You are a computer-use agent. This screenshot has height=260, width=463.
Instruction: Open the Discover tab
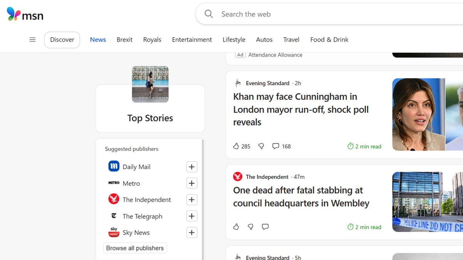(x=62, y=40)
